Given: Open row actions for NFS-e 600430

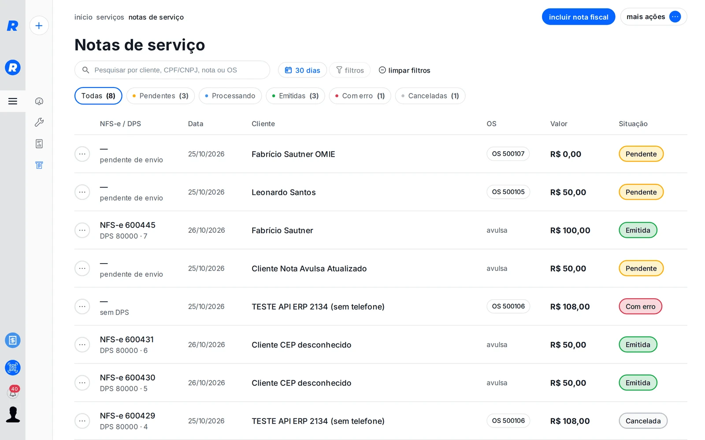Looking at the screenshot, I should point(82,383).
